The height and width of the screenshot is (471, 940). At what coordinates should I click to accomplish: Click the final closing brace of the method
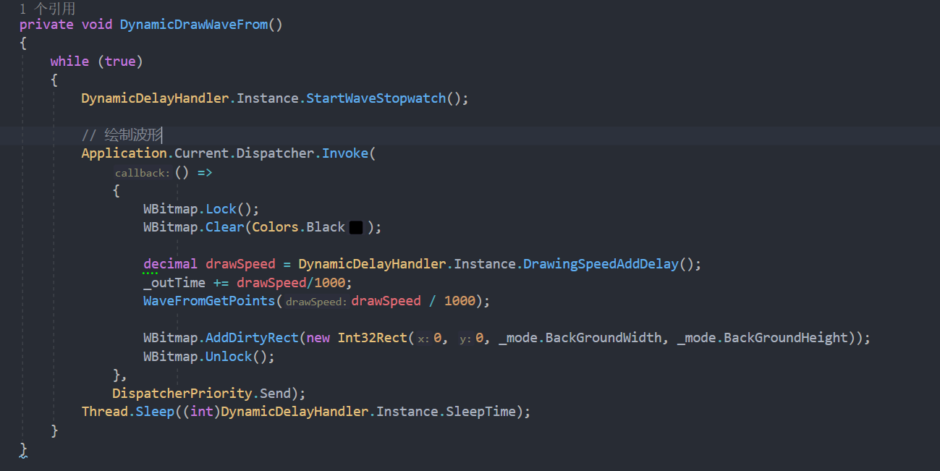click(x=23, y=449)
